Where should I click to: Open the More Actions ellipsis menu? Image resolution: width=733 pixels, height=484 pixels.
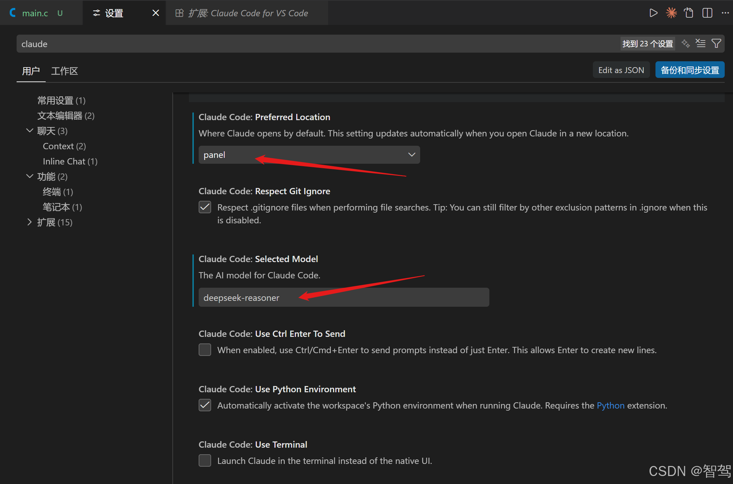[725, 13]
